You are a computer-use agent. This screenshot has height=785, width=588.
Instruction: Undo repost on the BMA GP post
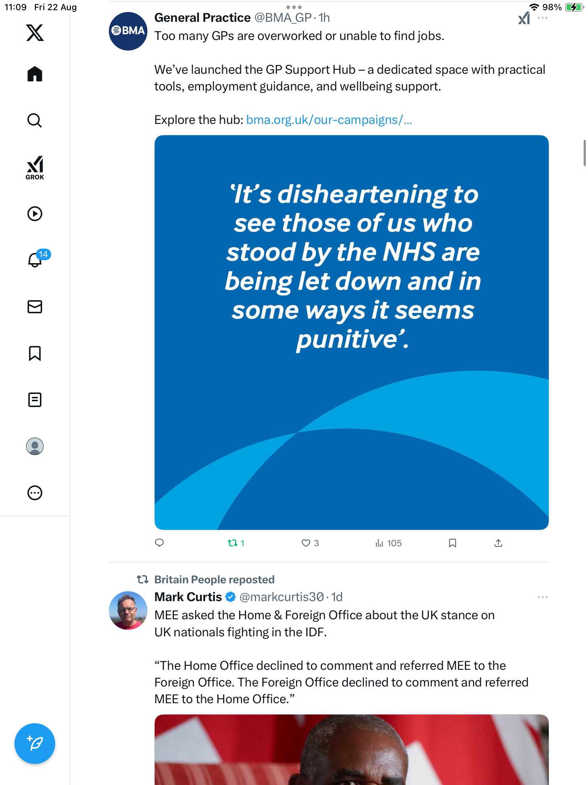pos(233,543)
